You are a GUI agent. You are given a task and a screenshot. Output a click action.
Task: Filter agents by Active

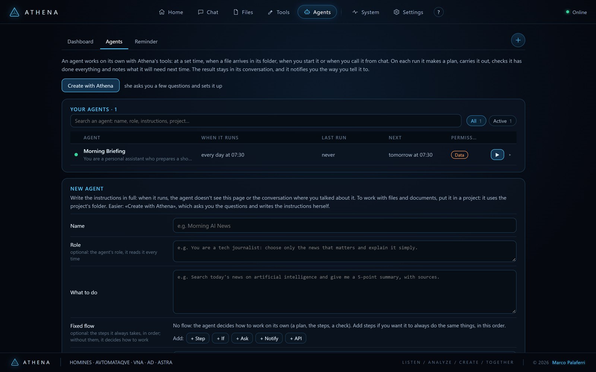[502, 121]
